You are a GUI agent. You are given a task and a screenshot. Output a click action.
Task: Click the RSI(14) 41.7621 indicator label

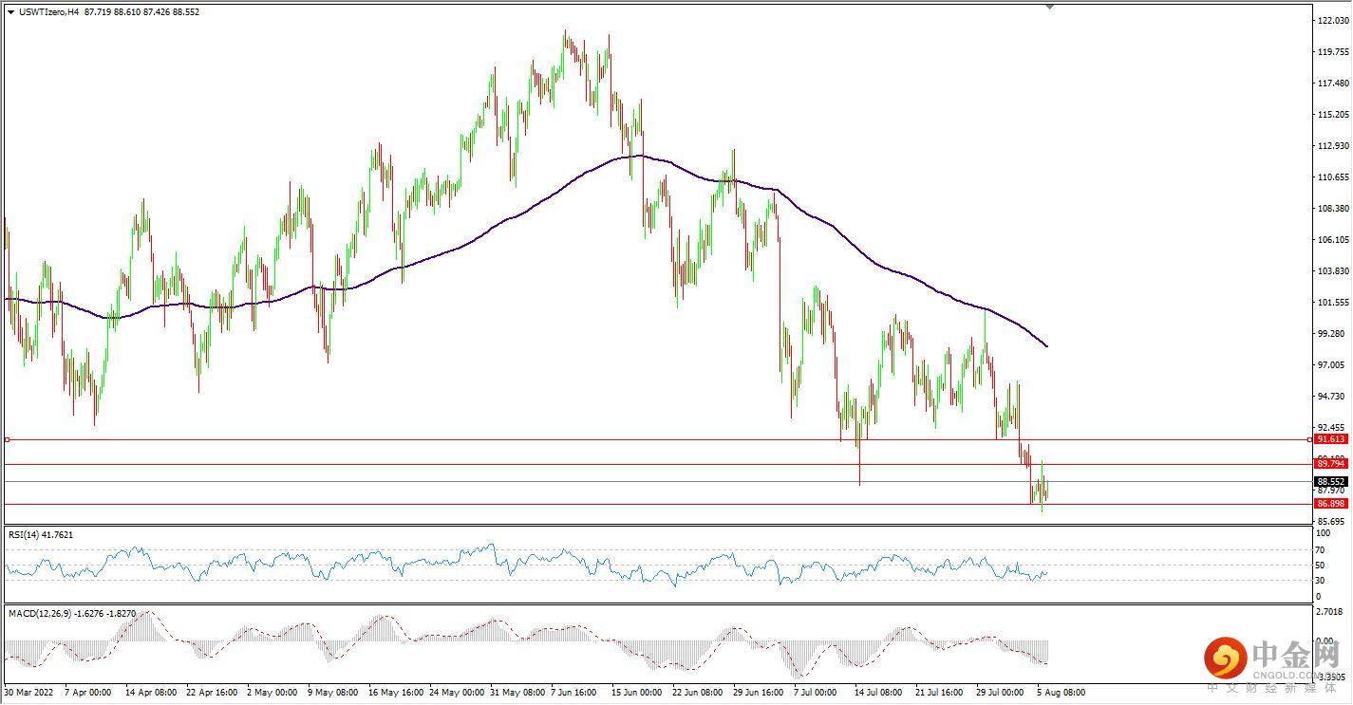[41, 535]
